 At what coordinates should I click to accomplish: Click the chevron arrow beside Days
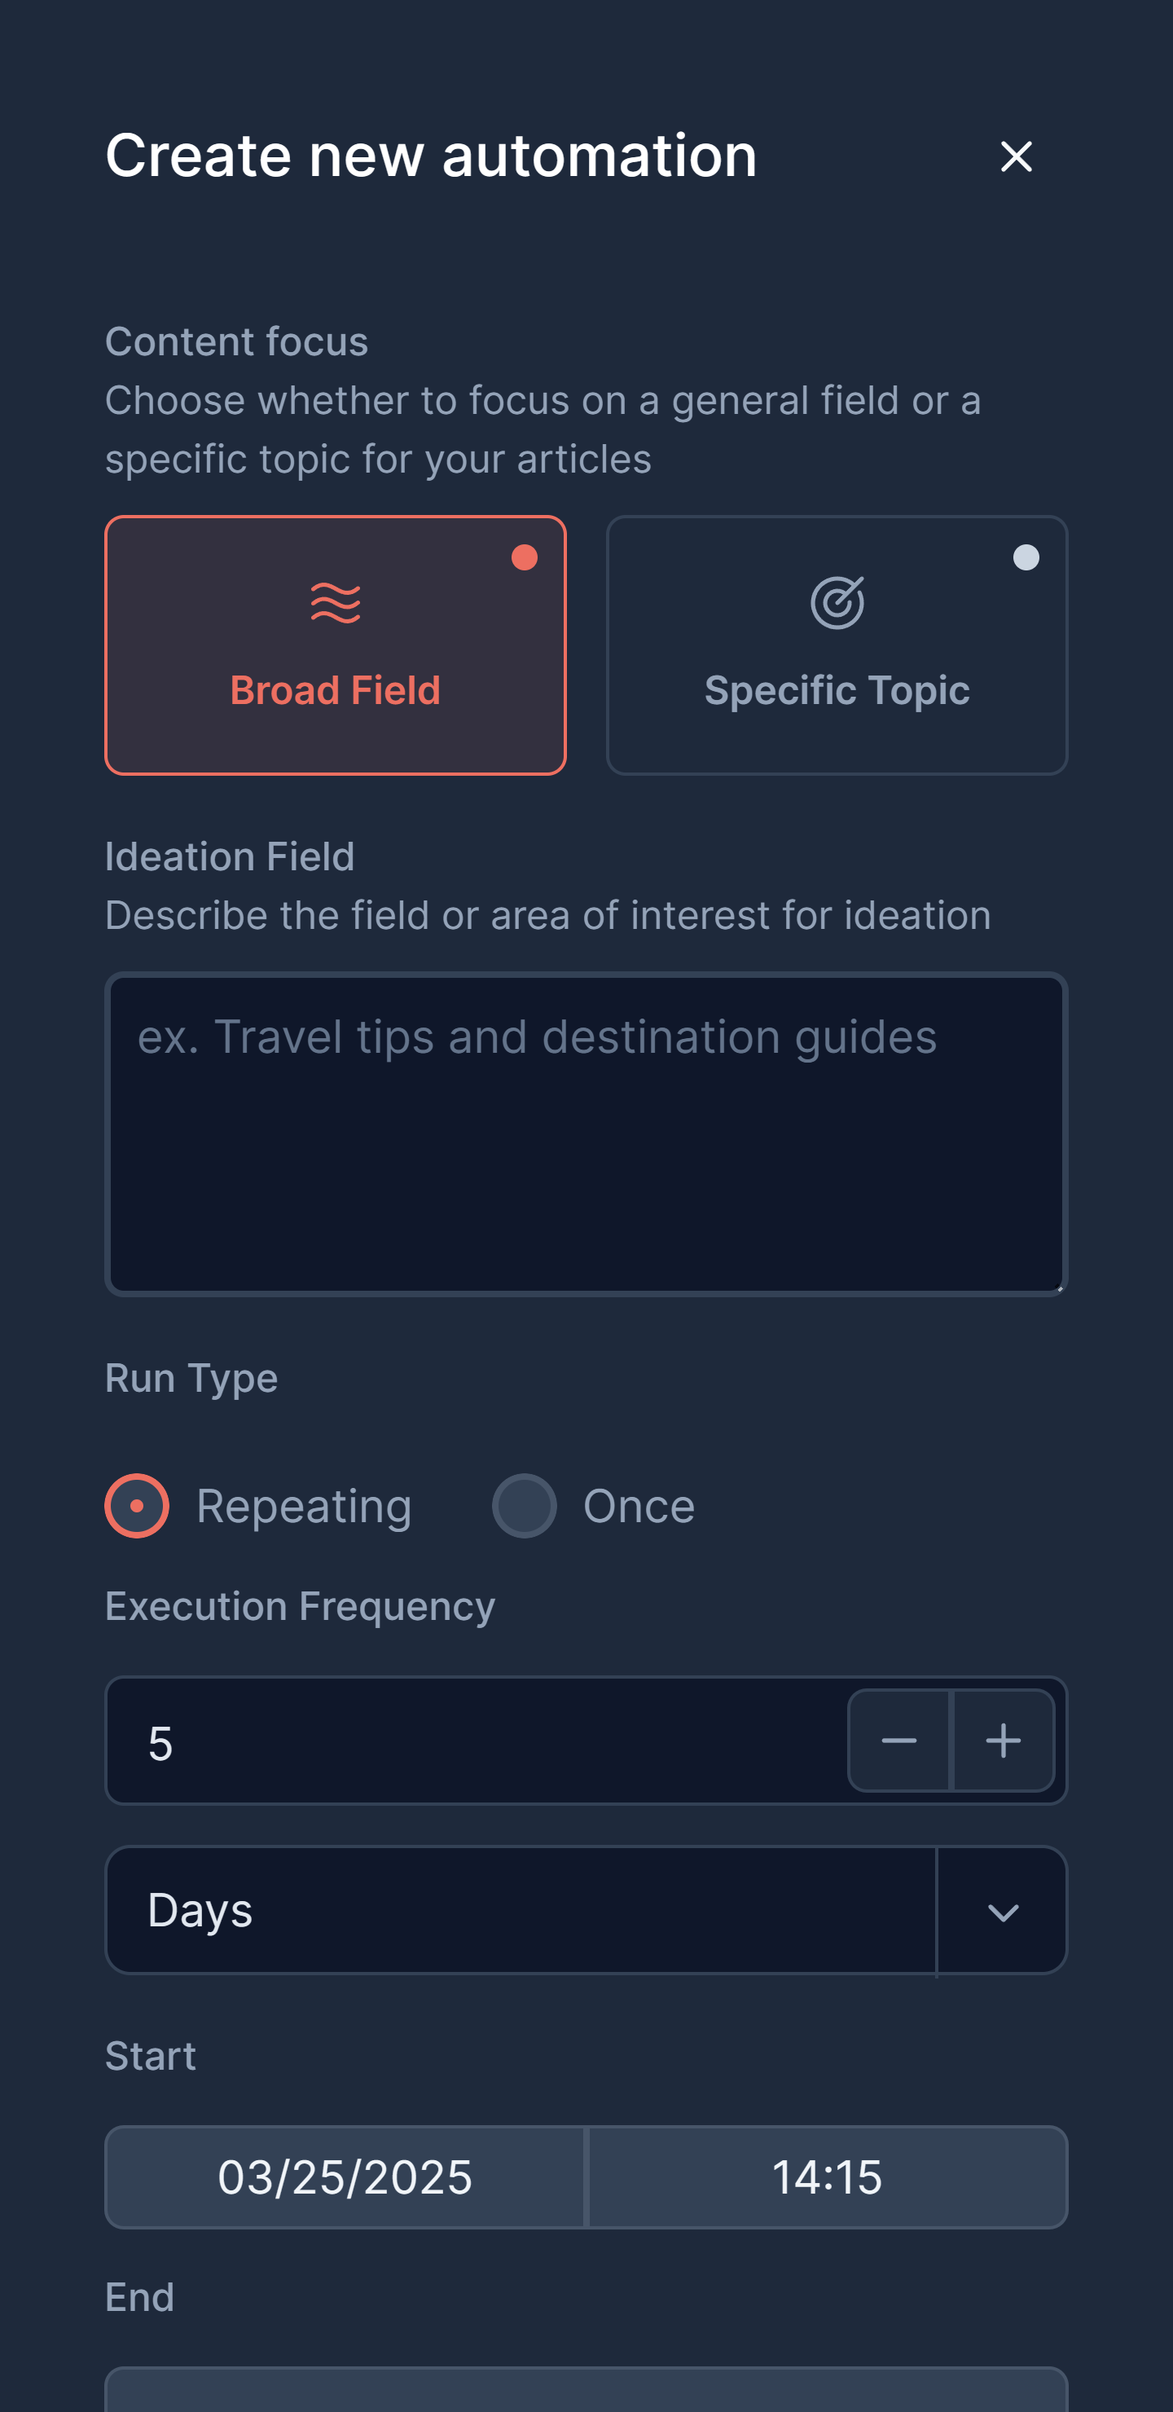coord(1003,1912)
